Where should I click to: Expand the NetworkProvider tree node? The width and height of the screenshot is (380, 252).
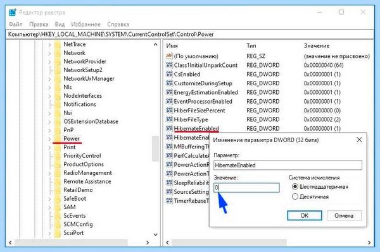coord(49,62)
